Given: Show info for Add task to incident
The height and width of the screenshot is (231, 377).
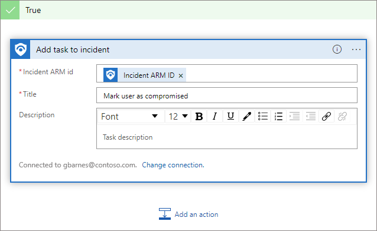Looking at the screenshot, I should [337, 49].
